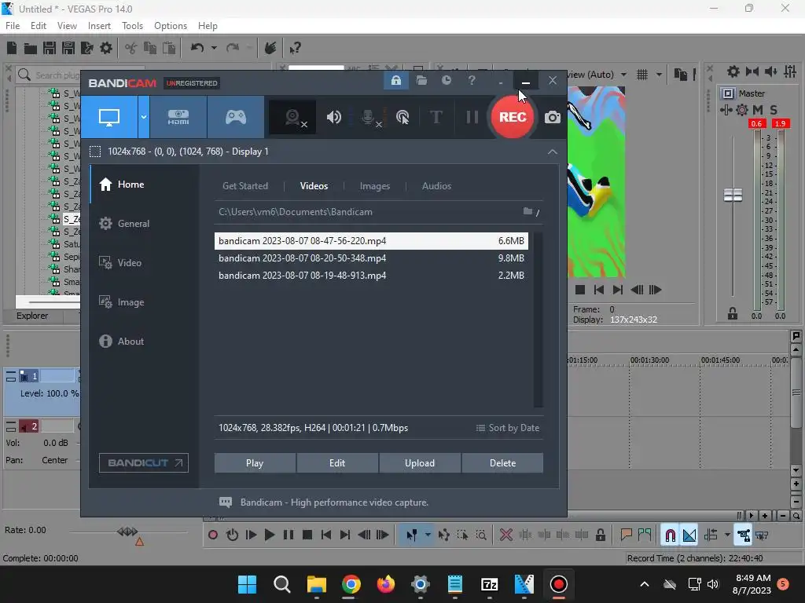Take a screenshot with Bandicam camera icon

coord(553,118)
